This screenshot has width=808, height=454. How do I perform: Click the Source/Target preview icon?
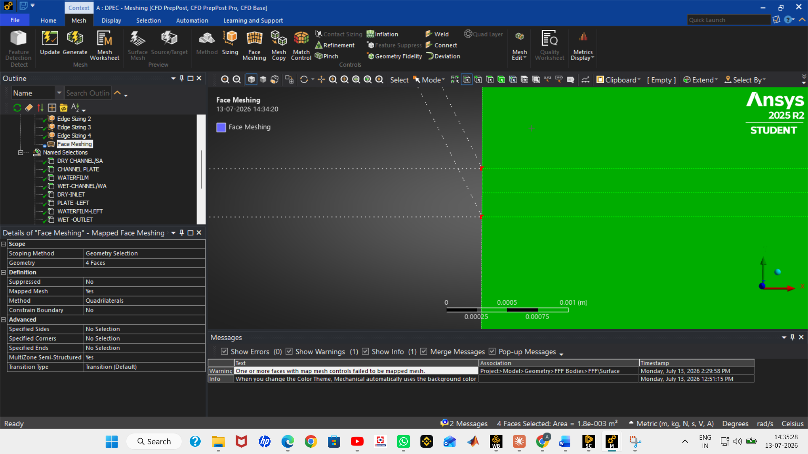[169, 42]
